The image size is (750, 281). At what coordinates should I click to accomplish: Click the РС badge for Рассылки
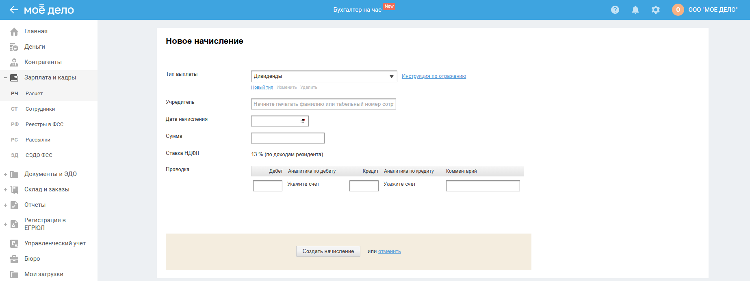click(15, 140)
